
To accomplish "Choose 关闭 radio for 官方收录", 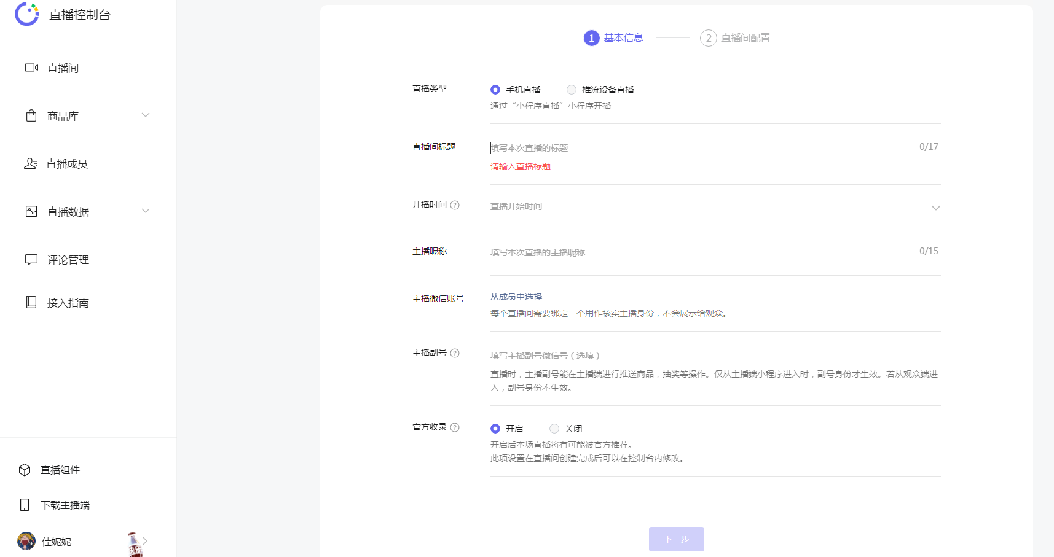I will [x=554, y=429].
